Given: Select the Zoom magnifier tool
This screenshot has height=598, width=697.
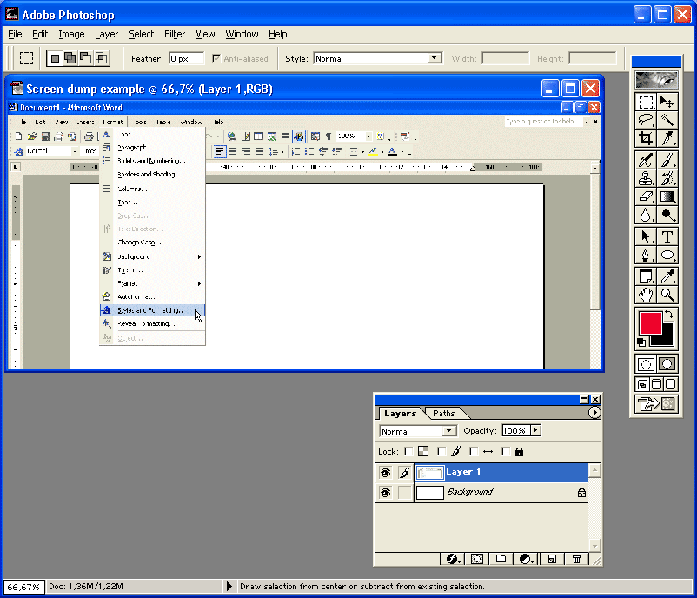Looking at the screenshot, I should tap(667, 295).
